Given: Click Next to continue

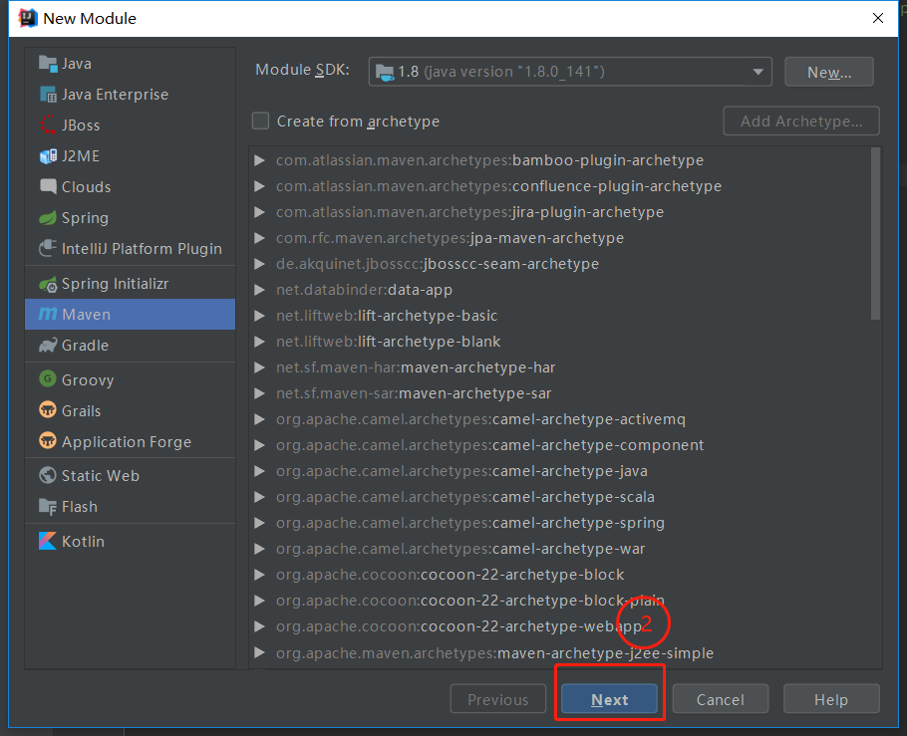Looking at the screenshot, I should [609, 699].
